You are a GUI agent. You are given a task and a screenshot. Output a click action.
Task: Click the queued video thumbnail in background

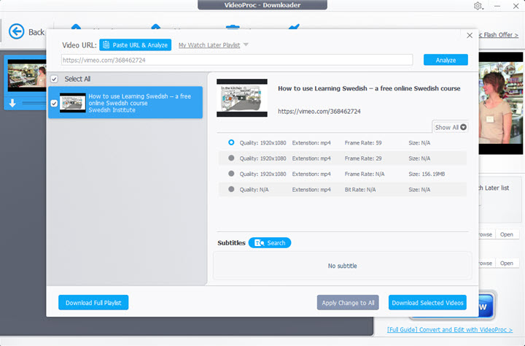(x=27, y=76)
